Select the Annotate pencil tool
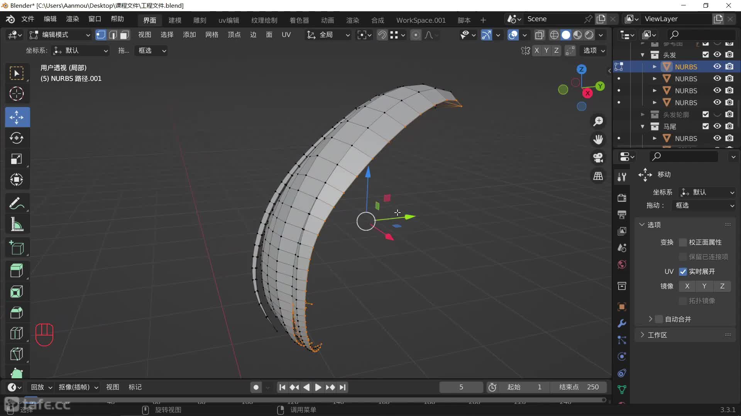741x416 pixels. click(x=17, y=203)
